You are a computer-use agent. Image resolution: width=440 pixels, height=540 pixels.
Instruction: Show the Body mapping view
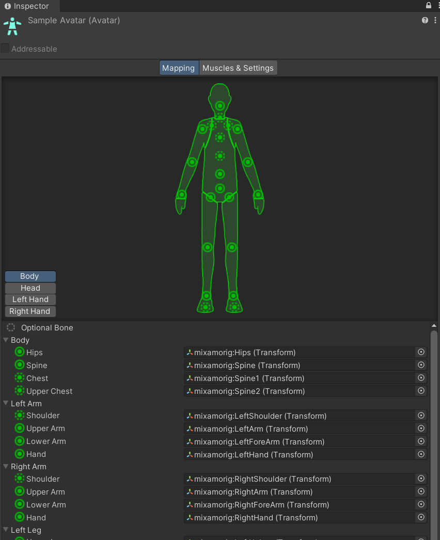(30, 276)
